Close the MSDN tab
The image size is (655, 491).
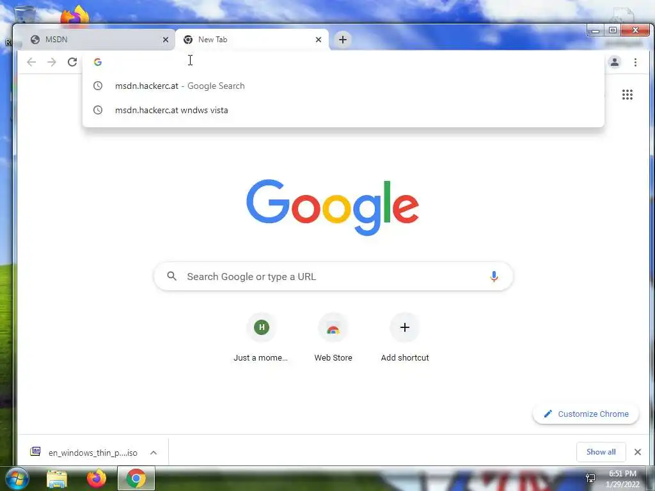pyautogui.click(x=166, y=40)
